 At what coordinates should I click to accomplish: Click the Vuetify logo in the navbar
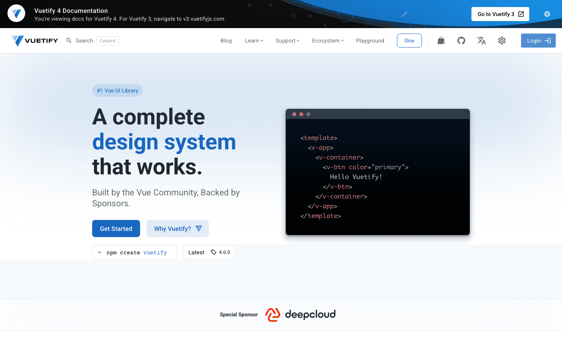[34, 40]
